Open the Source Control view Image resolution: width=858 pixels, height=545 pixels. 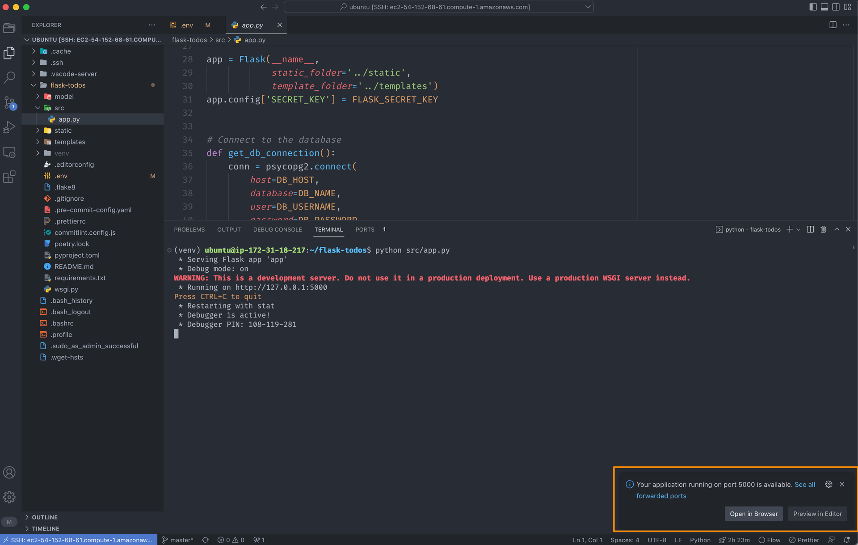click(x=9, y=103)
